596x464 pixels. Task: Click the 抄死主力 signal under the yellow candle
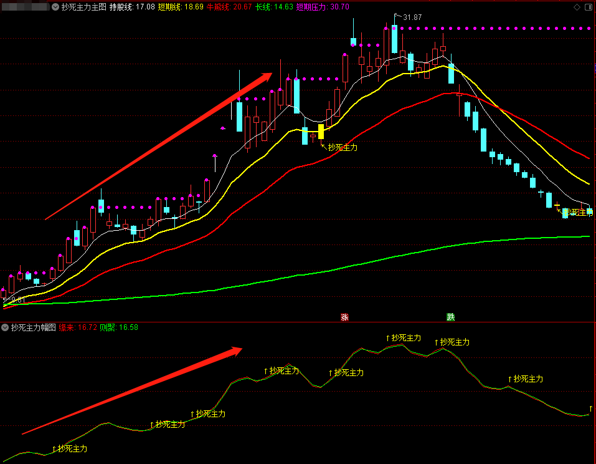(343, 147)
